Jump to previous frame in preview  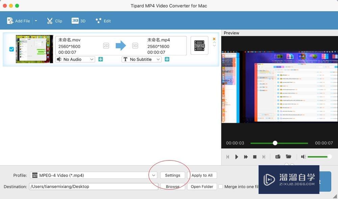pos(227,157)
